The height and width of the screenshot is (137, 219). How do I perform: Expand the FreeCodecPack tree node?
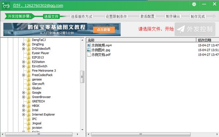click(23, 75)
